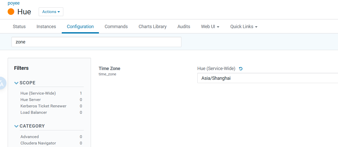Go to the Commands tab
The height and width of the screenshot is (147, 338).
point(116,27)
